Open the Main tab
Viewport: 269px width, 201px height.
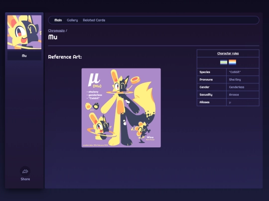[x=58, y=20]
